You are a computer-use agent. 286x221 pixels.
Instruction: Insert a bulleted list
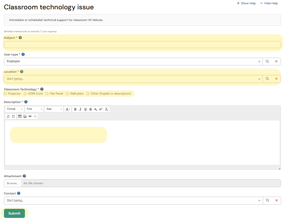[x=13, y=116]
